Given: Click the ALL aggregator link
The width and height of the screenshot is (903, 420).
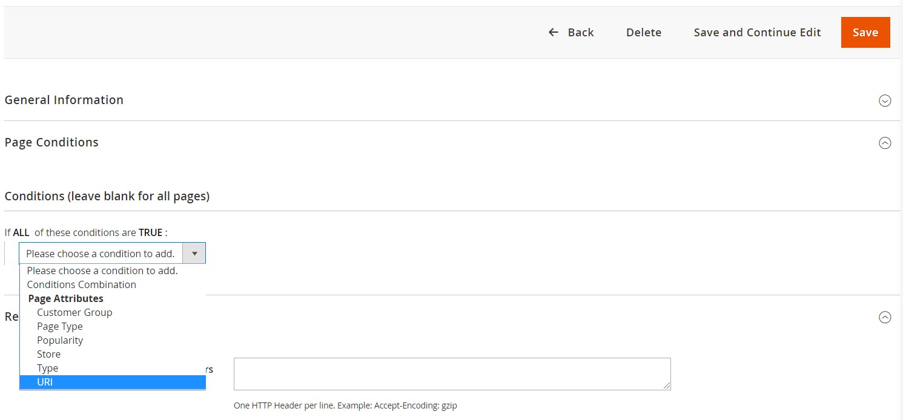Looking at the screenshot, I should coord(21,232).
